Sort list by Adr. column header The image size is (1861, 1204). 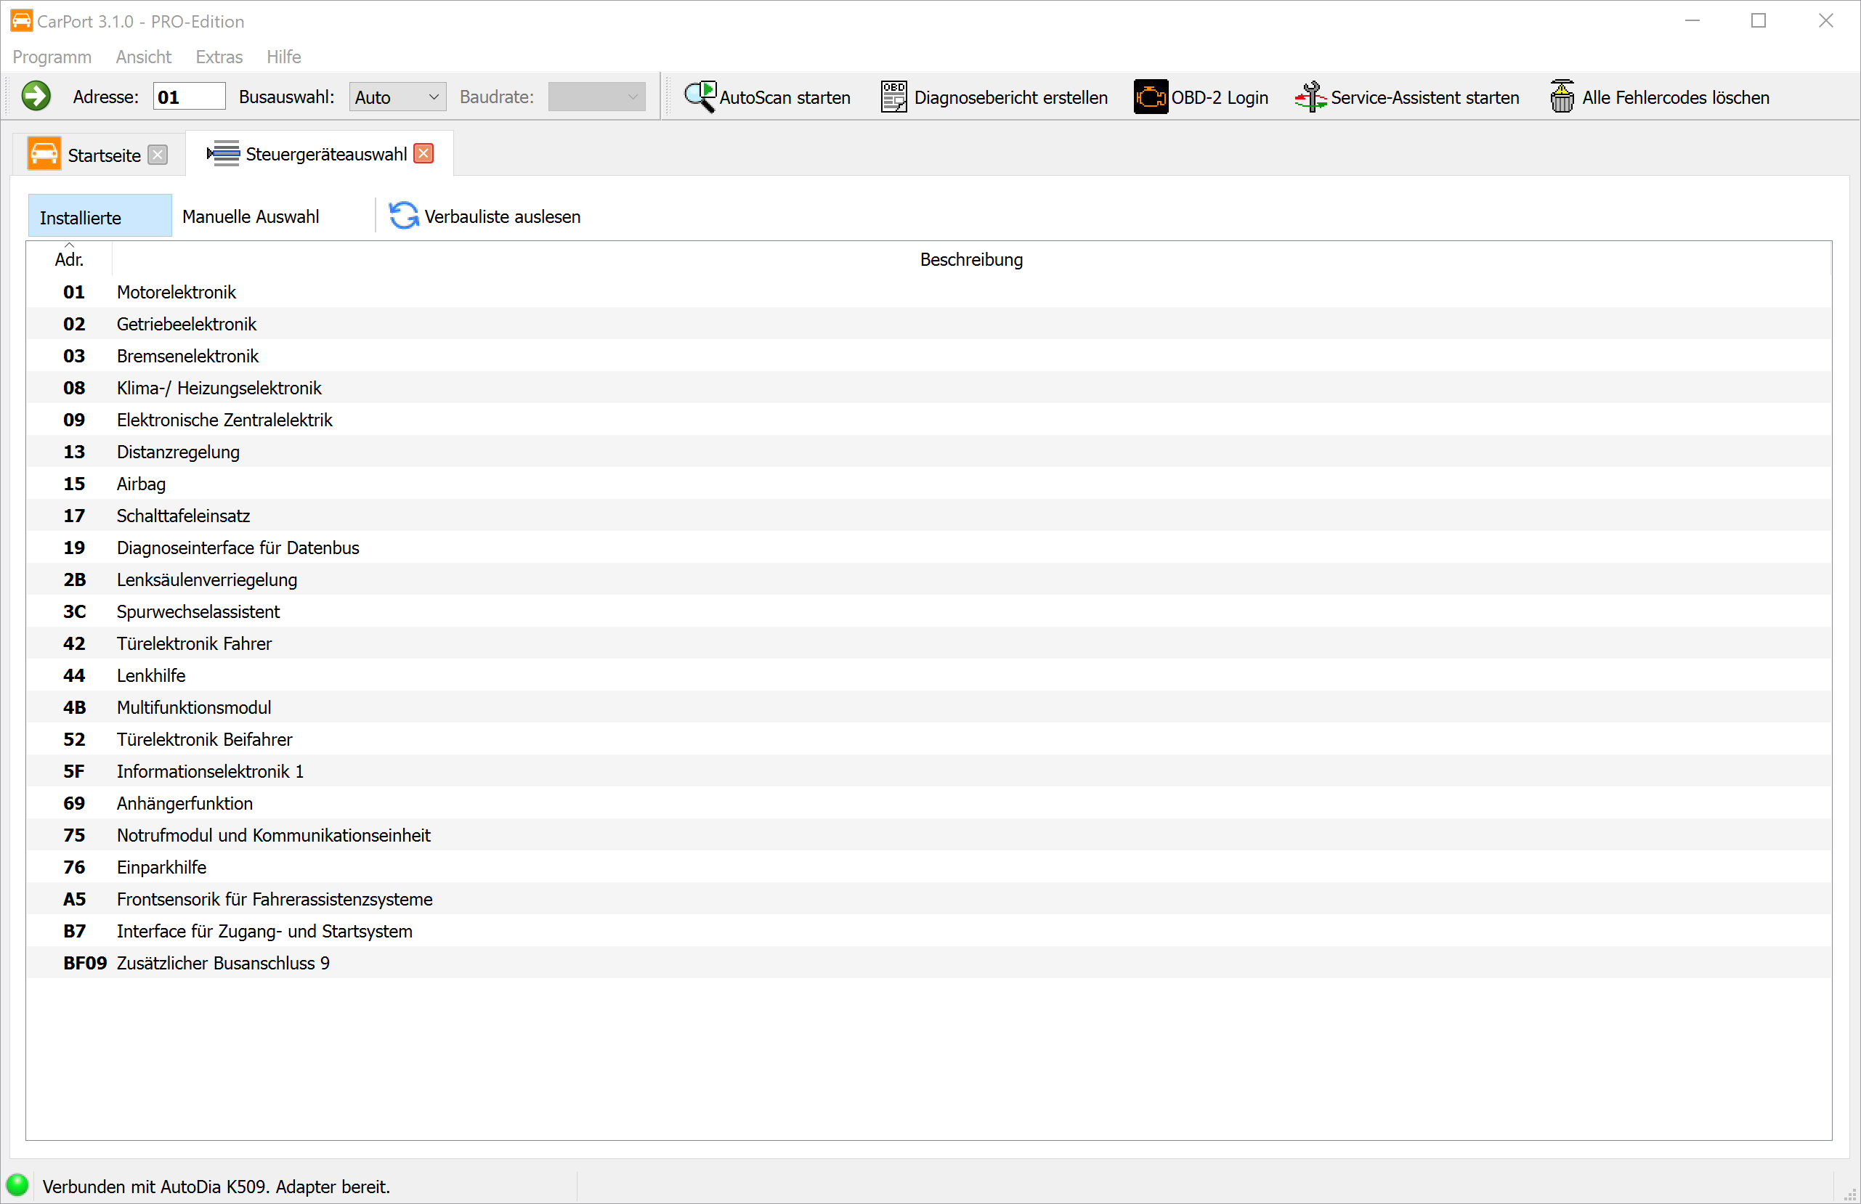(69, 259)
